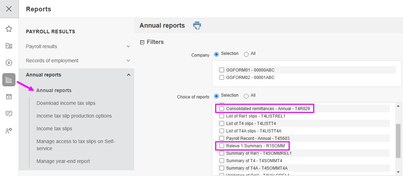Close the Reports panel with X
The width and height of the screenshot is (403, 176).
(x=9, y=9)
